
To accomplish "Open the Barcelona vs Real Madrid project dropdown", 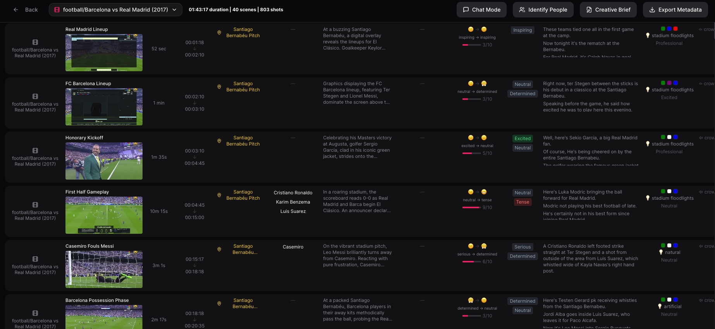I will coord(115,10).
